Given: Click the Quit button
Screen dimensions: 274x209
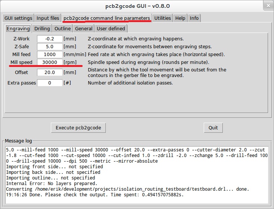Looking at the screenshot, I should (x=213, y=128).
